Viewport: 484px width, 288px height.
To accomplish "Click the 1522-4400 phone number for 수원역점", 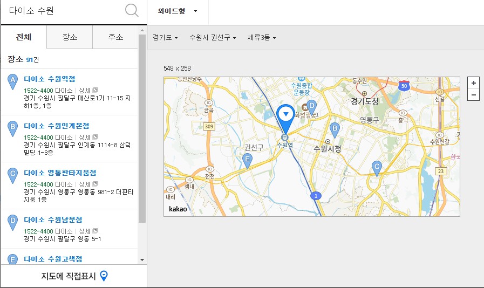I will point(39,91).
